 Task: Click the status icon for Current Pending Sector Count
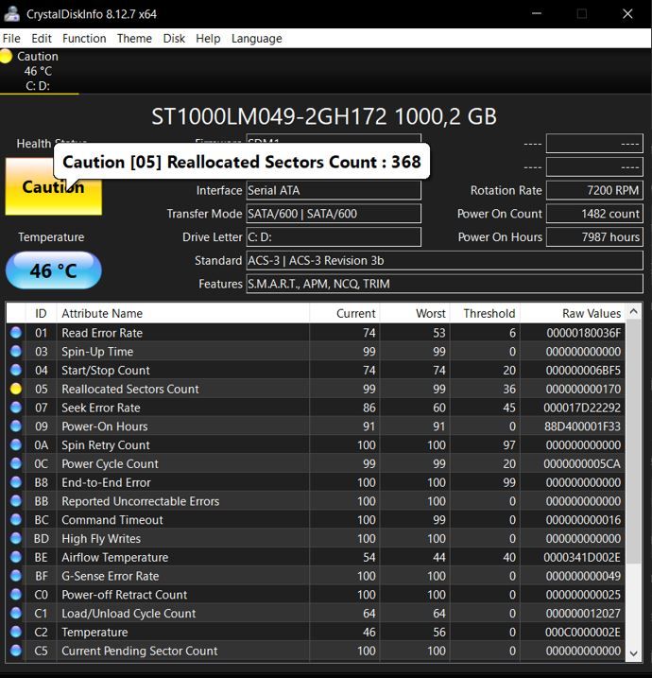click(15, 651)
